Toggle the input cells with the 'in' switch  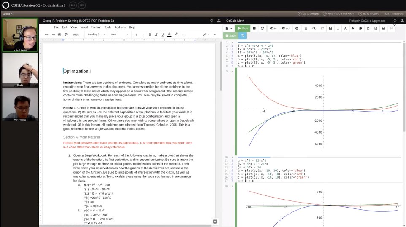(x=273, y=28)
